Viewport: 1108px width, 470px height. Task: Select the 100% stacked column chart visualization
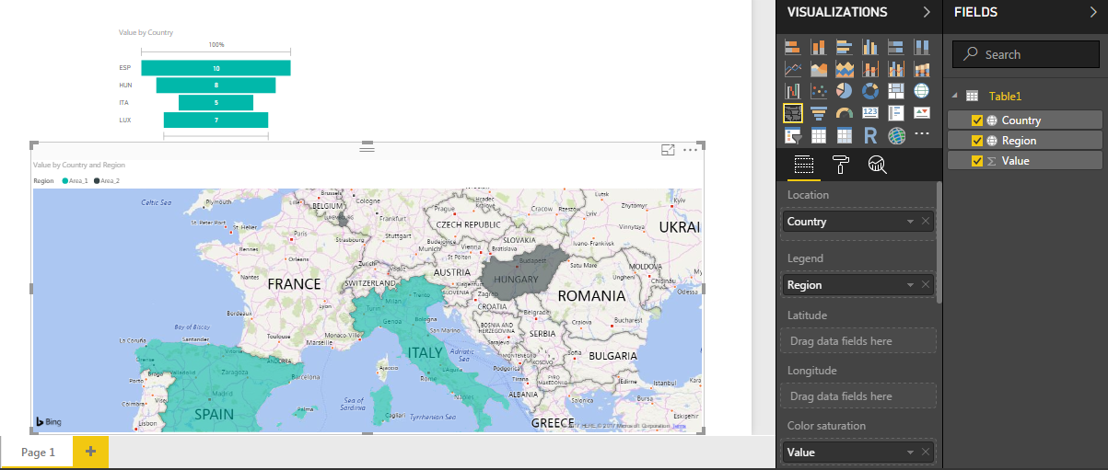(x=921, y=46)
